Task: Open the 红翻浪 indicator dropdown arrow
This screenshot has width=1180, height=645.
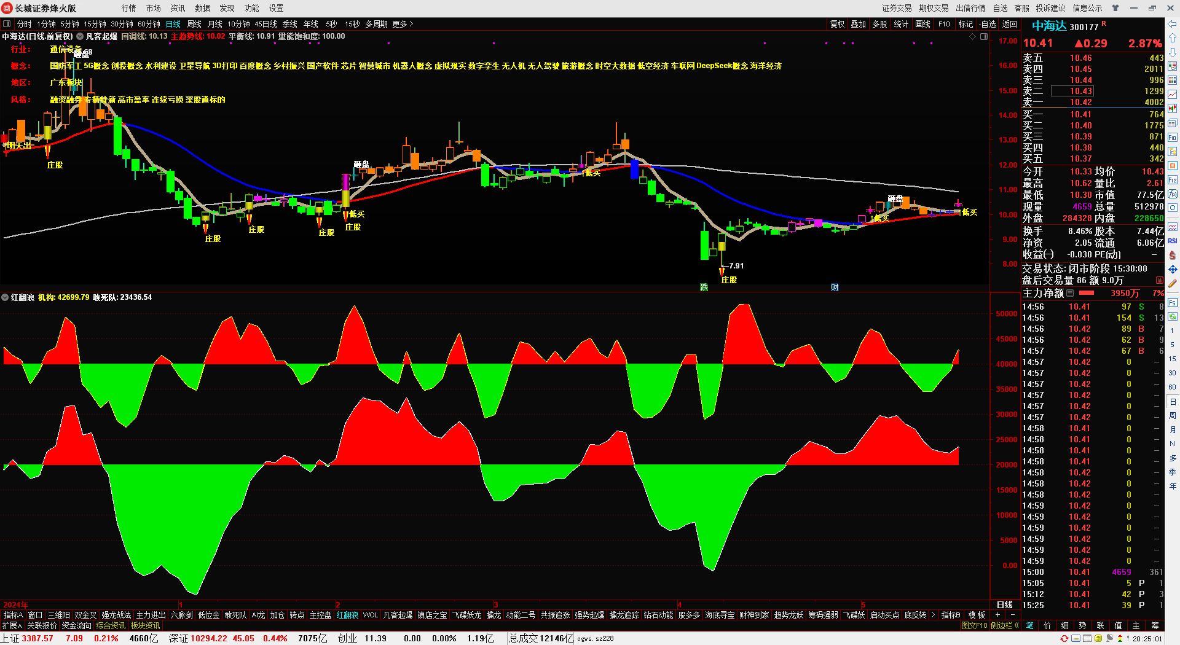Action: pos(5,297)
